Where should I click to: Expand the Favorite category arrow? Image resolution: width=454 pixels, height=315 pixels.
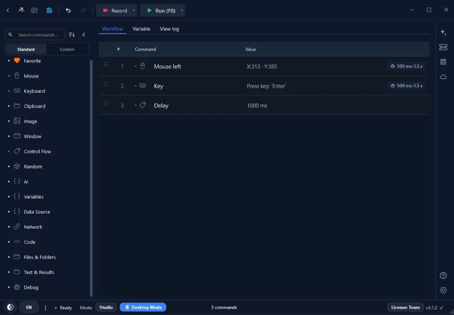[x=9, y=61]
